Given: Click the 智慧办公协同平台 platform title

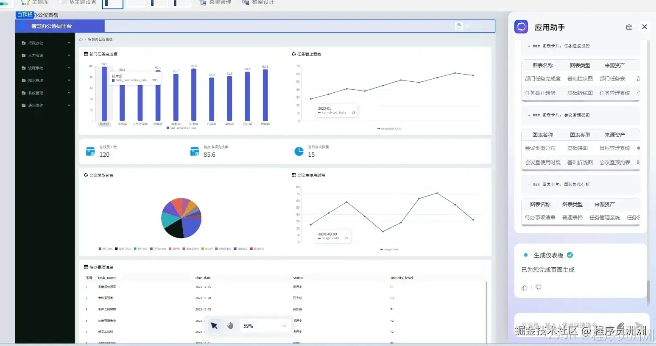Looking at the screenshot, I should (x=51, y=26).
